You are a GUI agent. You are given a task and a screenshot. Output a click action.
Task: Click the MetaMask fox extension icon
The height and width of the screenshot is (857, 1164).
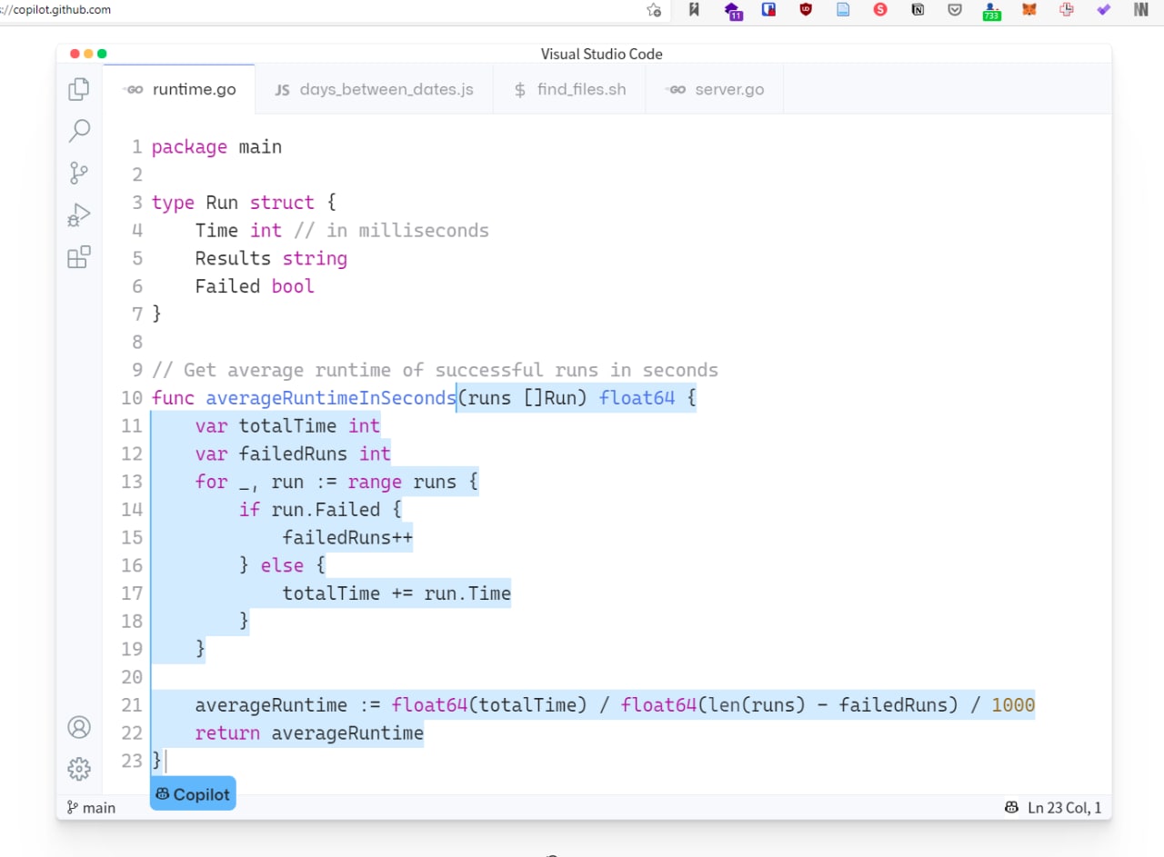(1029, 10)
